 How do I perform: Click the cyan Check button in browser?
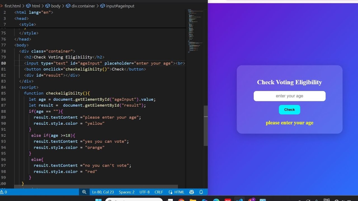289,110
